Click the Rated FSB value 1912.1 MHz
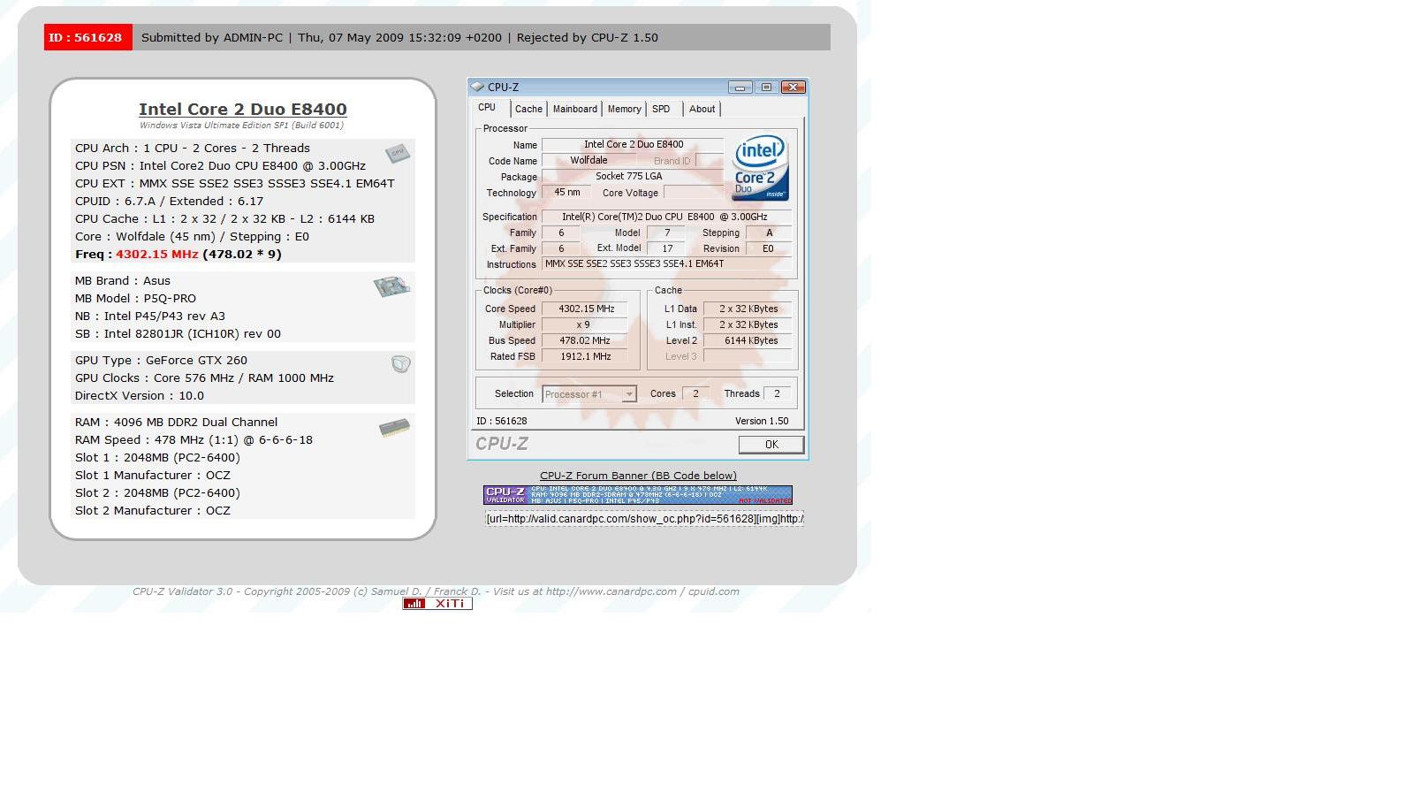This screenshot has width=1420, height=793. tap(585, 356)
